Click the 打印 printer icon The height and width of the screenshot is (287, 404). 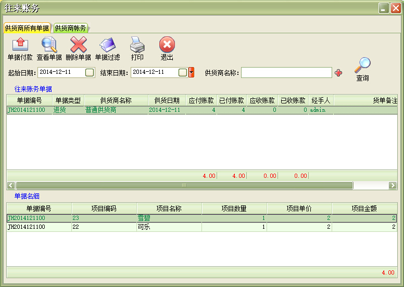pyautogui.click(x=137, y=46)
